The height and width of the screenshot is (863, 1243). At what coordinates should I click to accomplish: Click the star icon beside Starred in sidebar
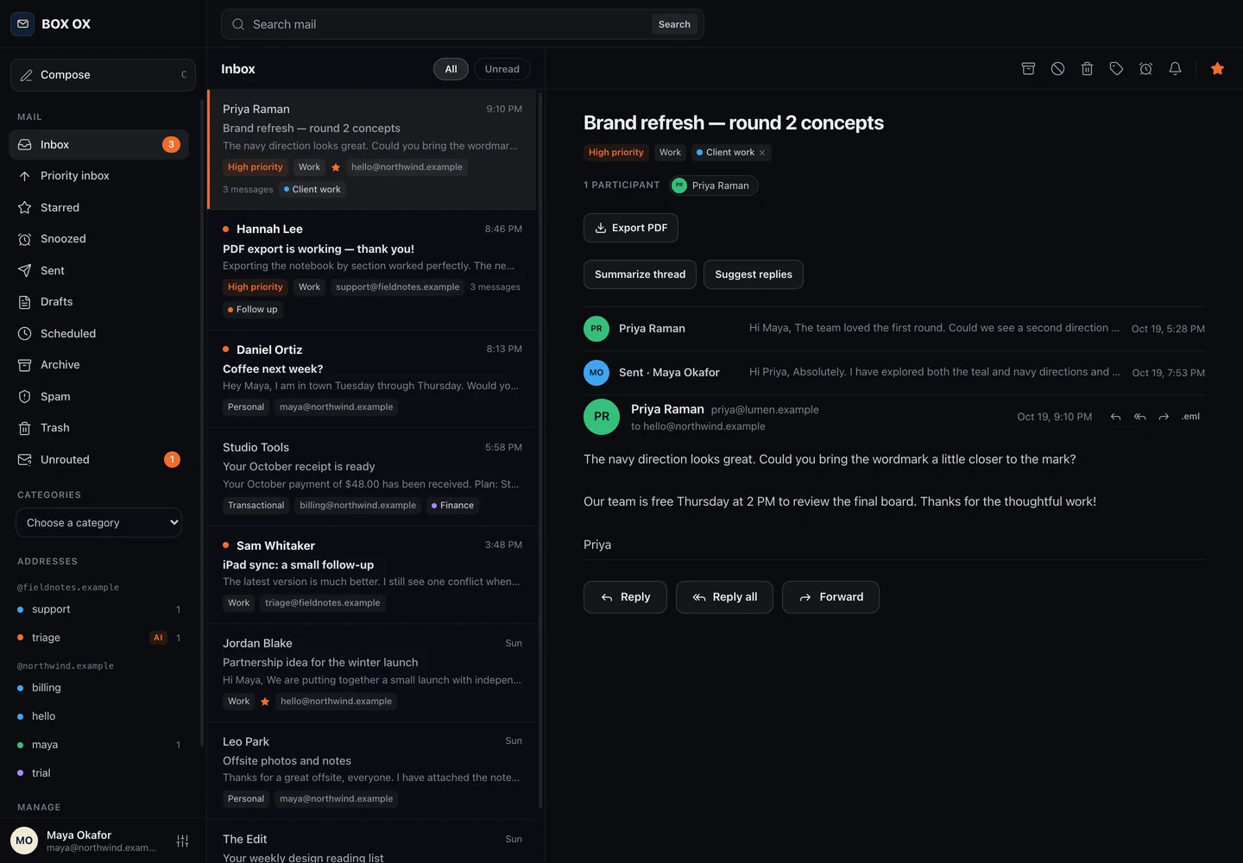point(24,208)
